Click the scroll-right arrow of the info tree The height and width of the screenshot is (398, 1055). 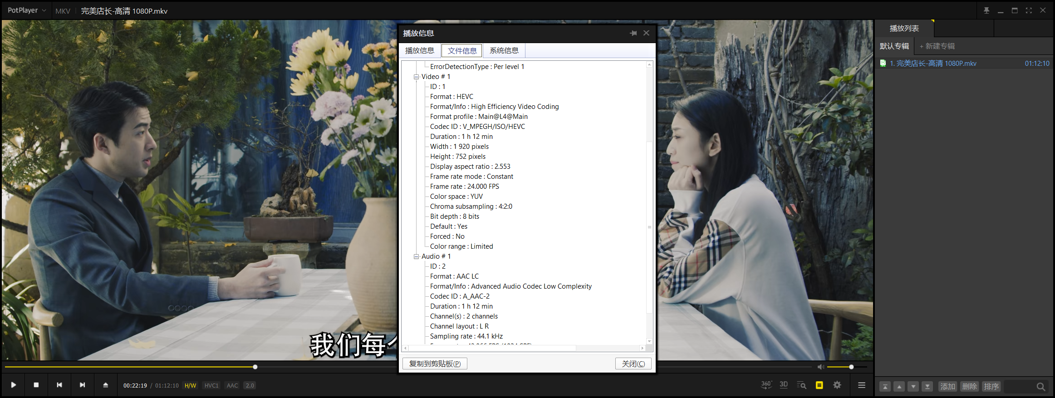(643, 348)
